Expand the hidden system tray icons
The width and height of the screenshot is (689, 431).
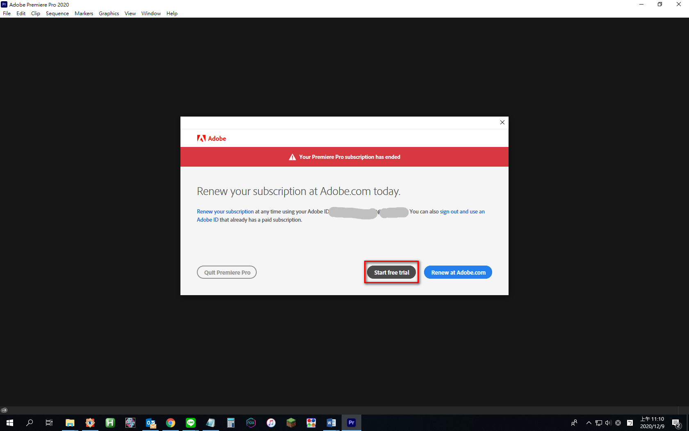(589, 422)
